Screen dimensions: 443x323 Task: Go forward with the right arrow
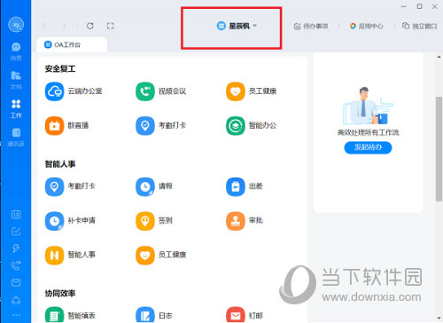[x=64, y=26]
